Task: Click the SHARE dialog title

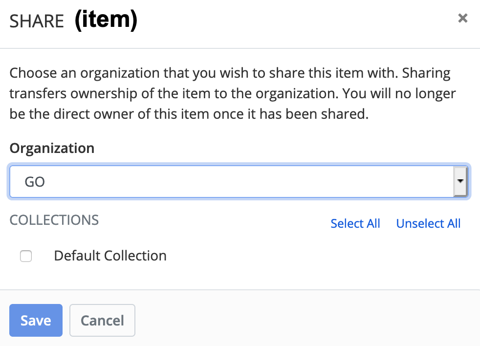Action: [37, 21]
